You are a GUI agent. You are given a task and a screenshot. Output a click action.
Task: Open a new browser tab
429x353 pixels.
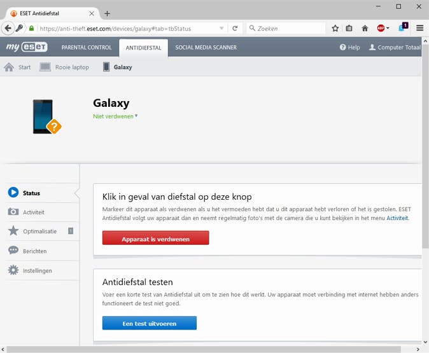click(x=107, y=13)
